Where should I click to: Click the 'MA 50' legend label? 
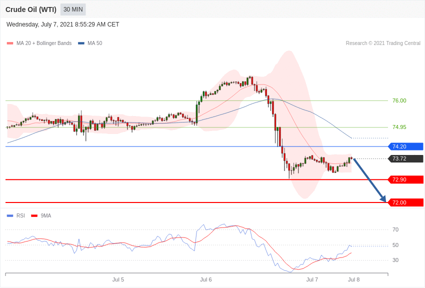[x=95, y=43]
